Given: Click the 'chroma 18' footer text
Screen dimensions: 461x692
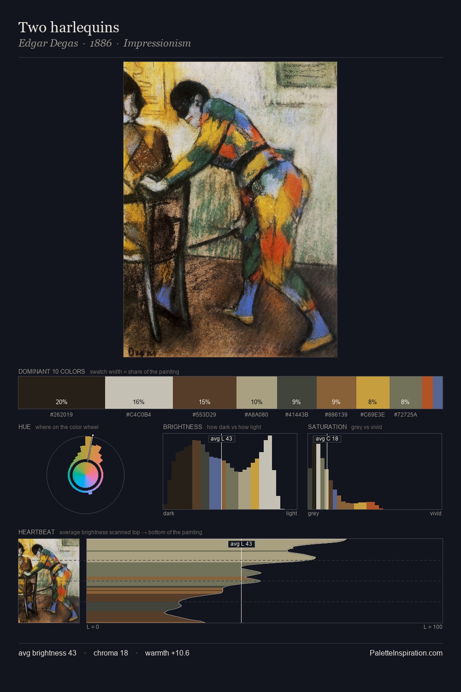Looking at the screenshot, I should pyautogui.click(x=111, y=653).
